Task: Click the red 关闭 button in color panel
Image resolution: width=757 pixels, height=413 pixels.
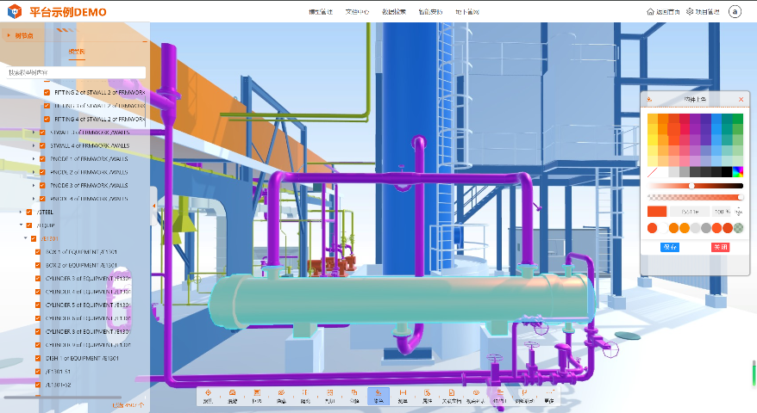Action: [x=720, y=247]
